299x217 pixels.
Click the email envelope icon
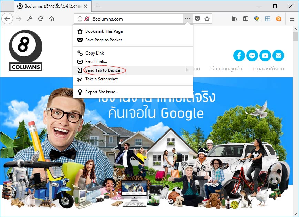[278, 56]
